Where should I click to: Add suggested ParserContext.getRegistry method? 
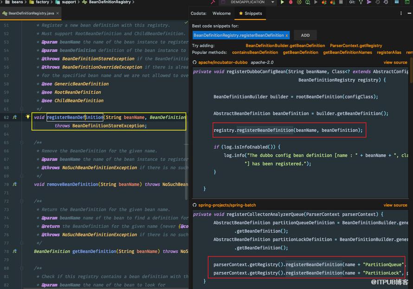point(356,46)
